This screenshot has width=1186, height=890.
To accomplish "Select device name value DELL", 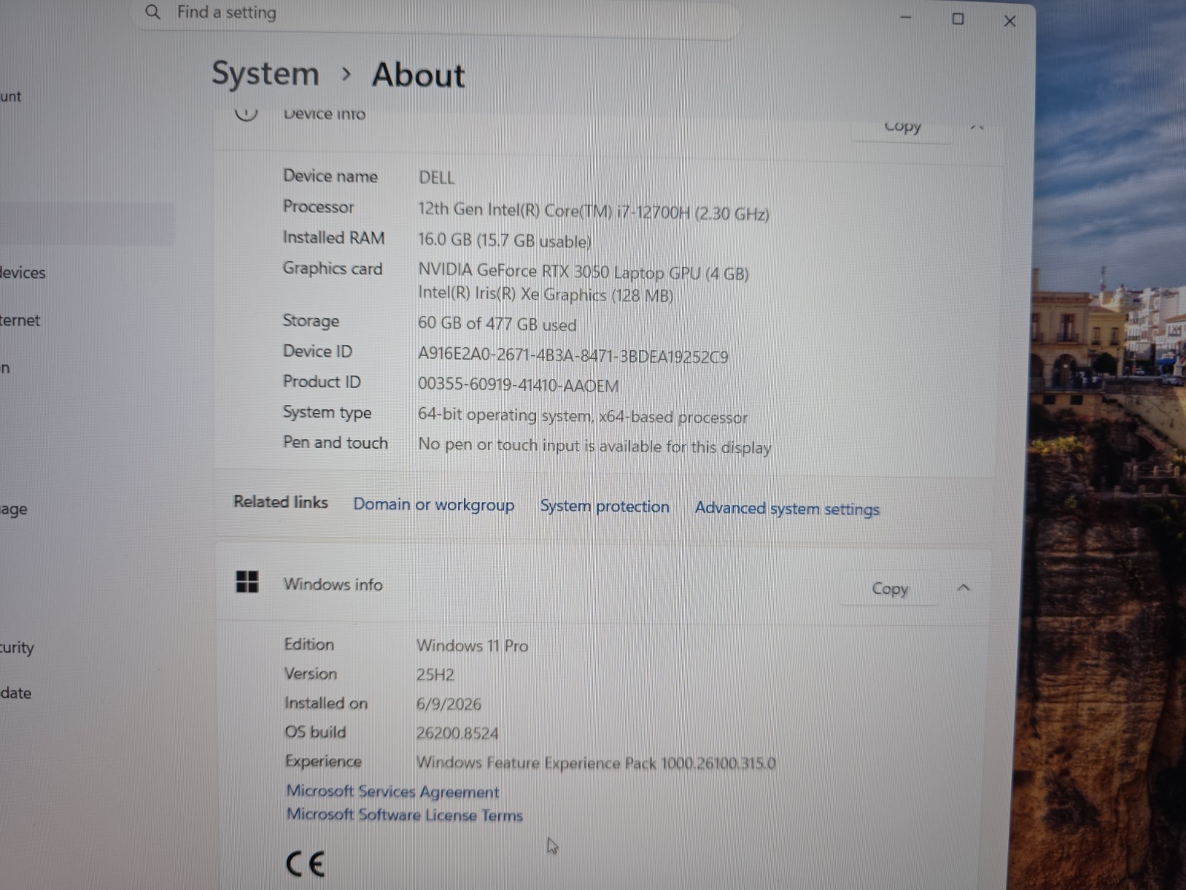I will pyautogui.click(x=437, y=178).
